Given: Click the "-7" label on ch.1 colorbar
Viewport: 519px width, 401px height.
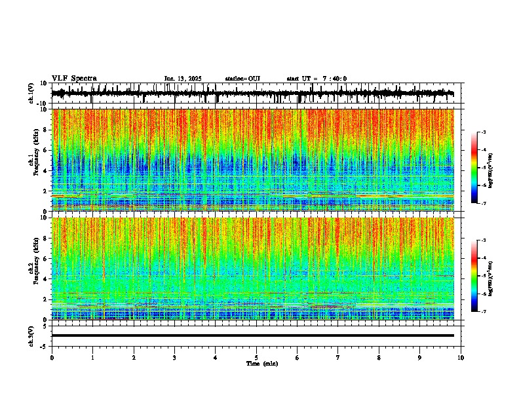Looking at the screenshot, I should (484, 203).
